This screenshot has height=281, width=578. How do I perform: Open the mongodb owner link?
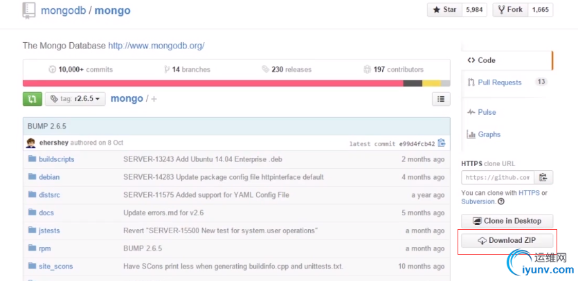[x=64, y=10]
